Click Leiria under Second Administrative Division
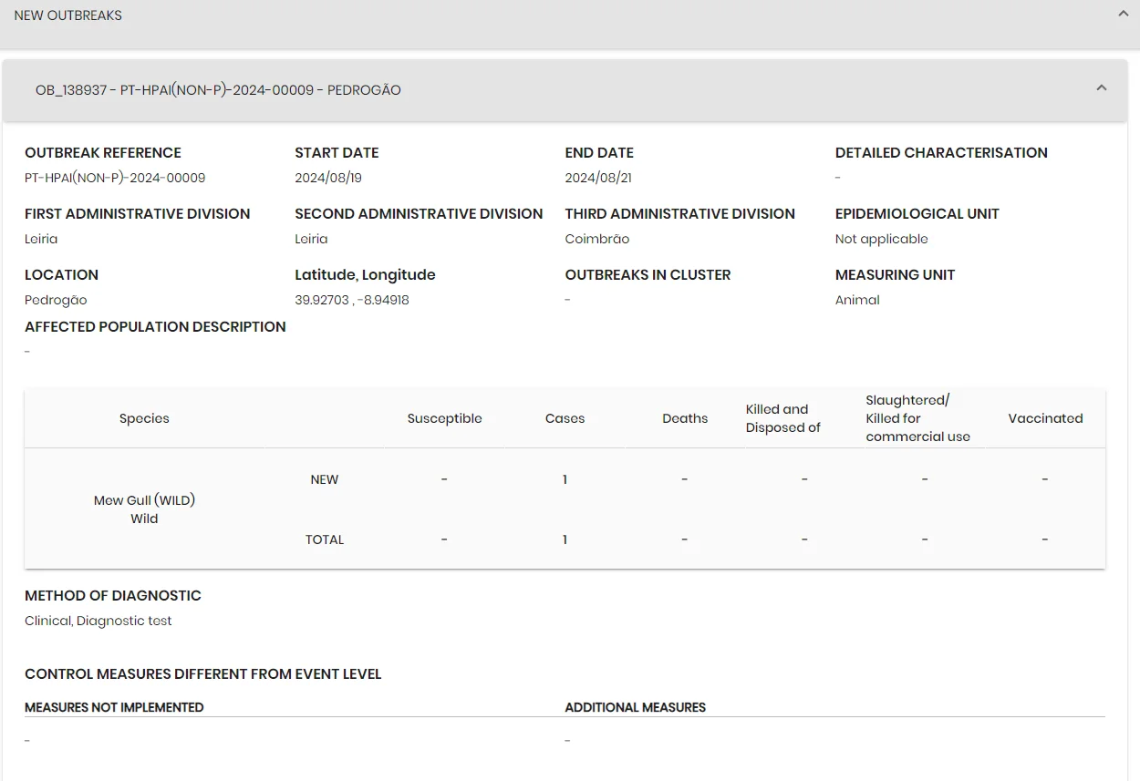1140x781 pixels. [x=311, y=239]
